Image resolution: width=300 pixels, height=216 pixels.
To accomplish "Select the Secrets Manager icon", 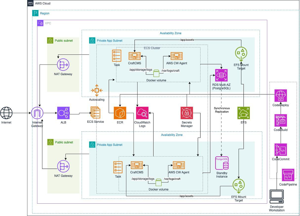I will [x=187, y=114].
